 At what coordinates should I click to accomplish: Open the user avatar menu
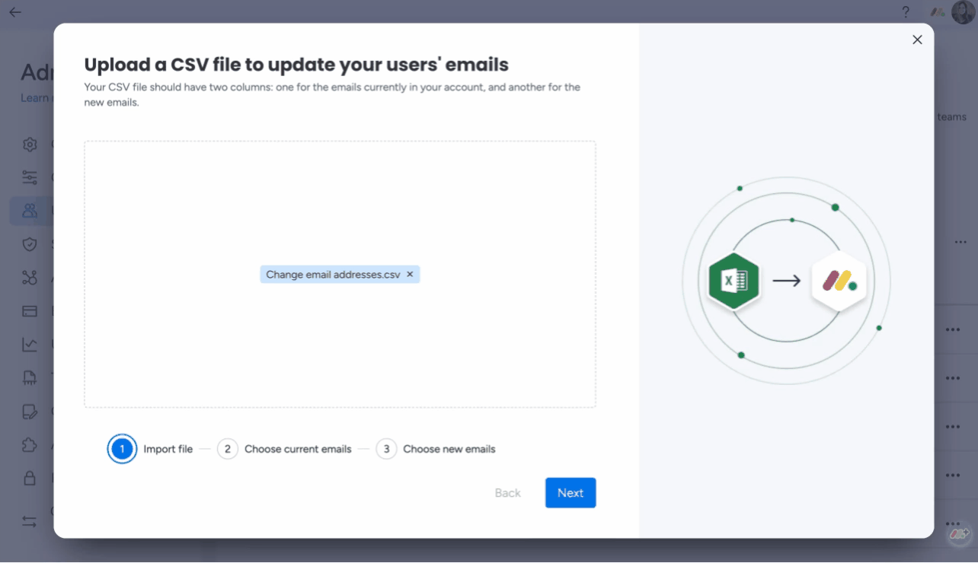pos(963,12)
